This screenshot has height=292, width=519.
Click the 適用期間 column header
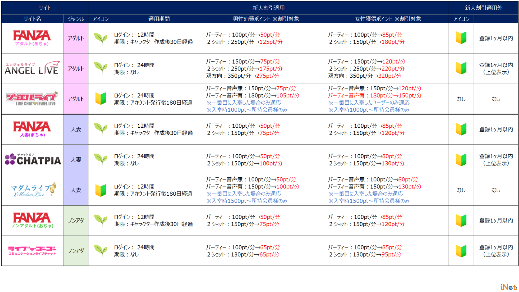[159, 19]
